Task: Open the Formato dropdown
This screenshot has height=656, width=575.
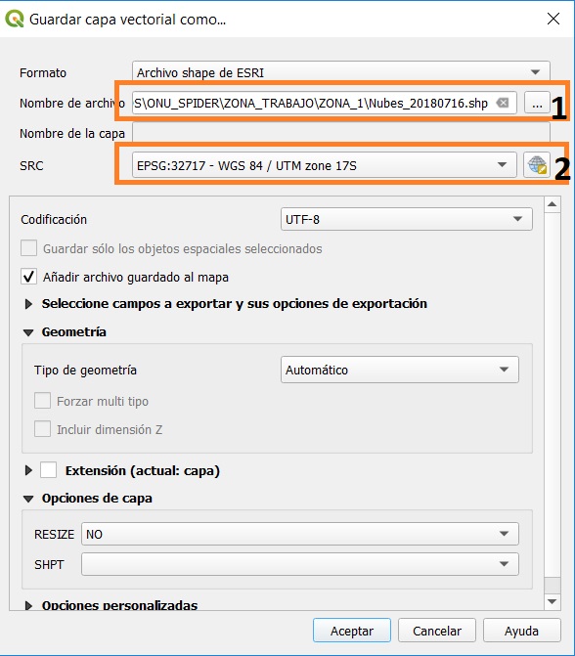Action: tap(340, 72)
